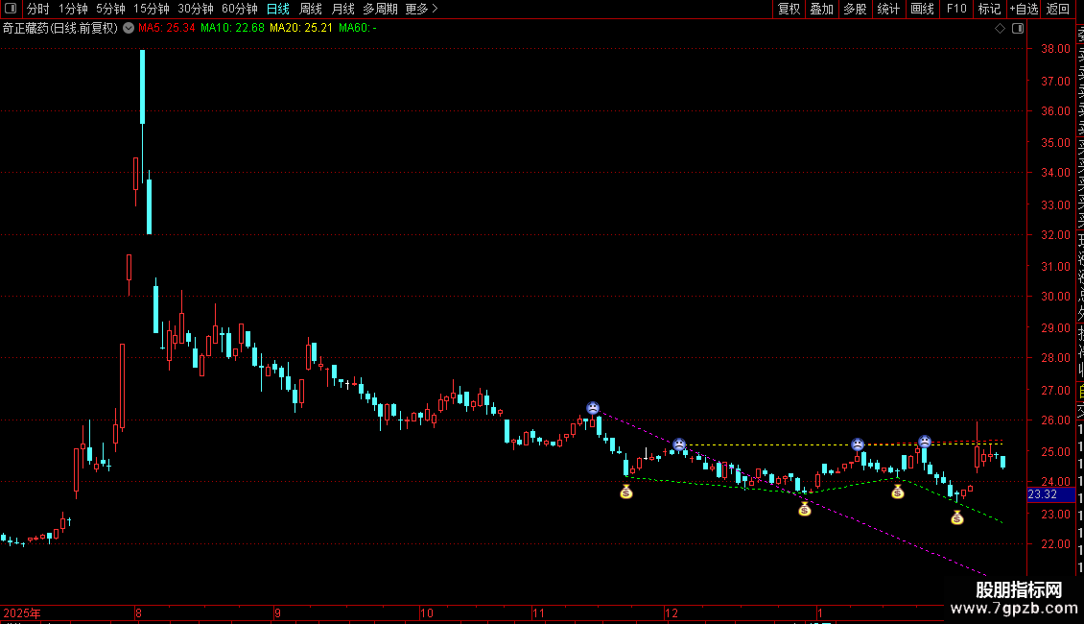Click the month 8 marker on time axis
The width and height of the screenshot is (1084, 624).
[x=138, y=612]
